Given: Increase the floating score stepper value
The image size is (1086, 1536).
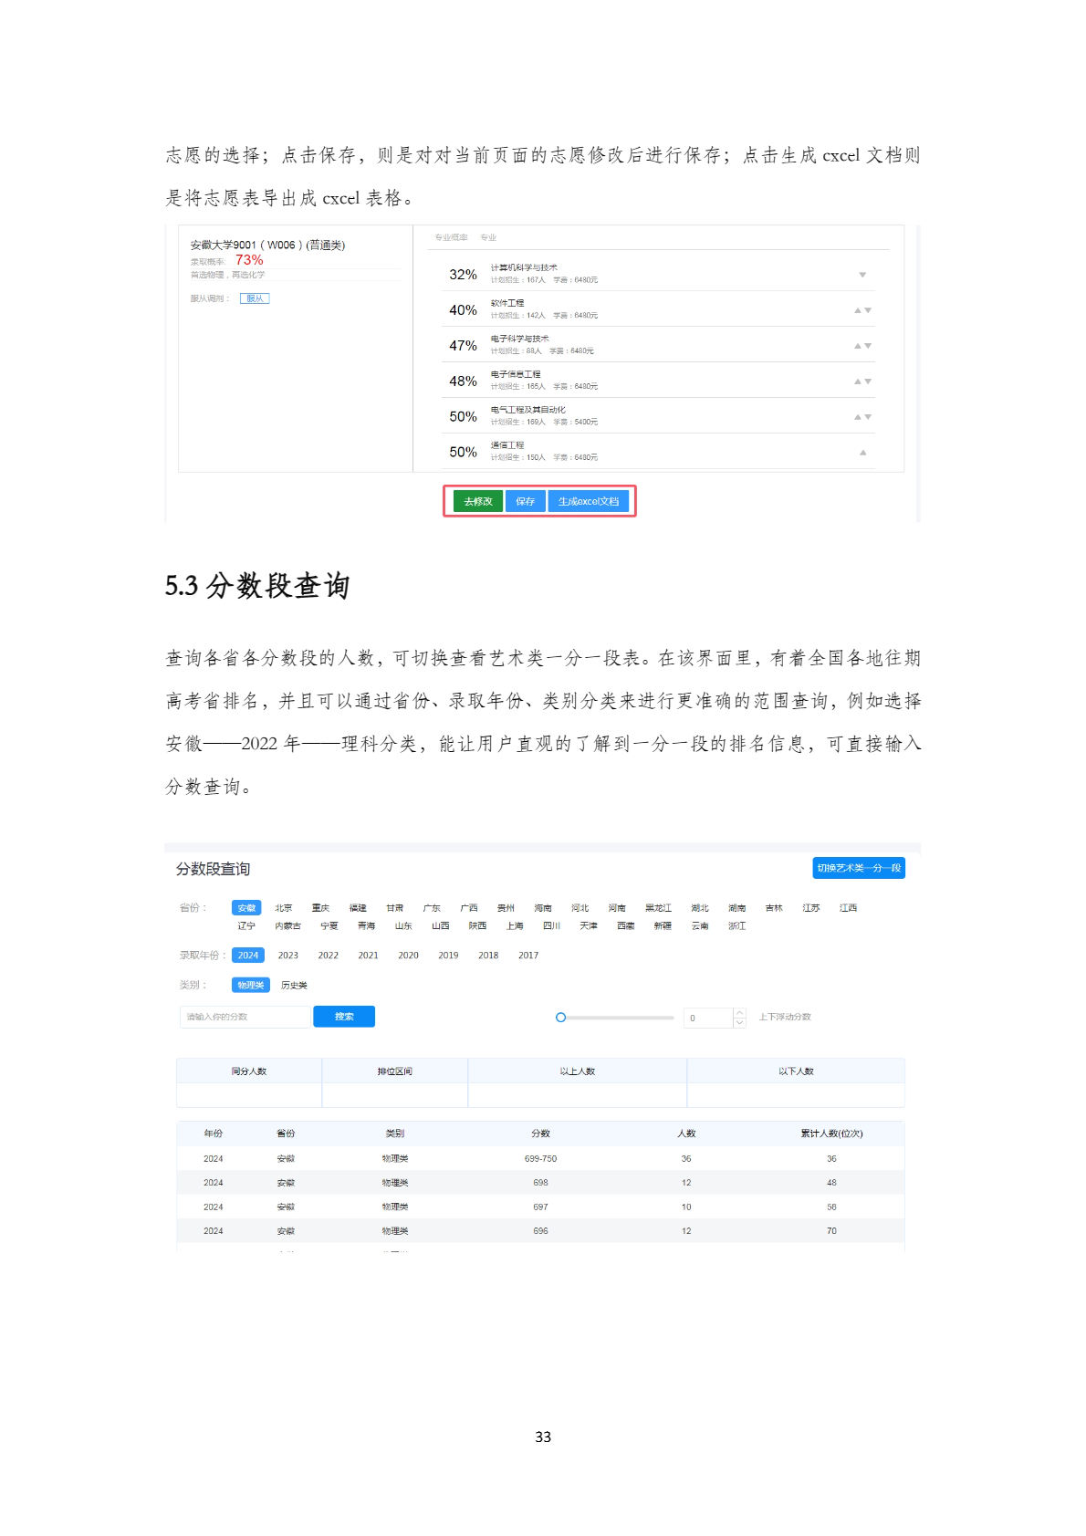Looking at the screenshot, I should coord(739,1012).
